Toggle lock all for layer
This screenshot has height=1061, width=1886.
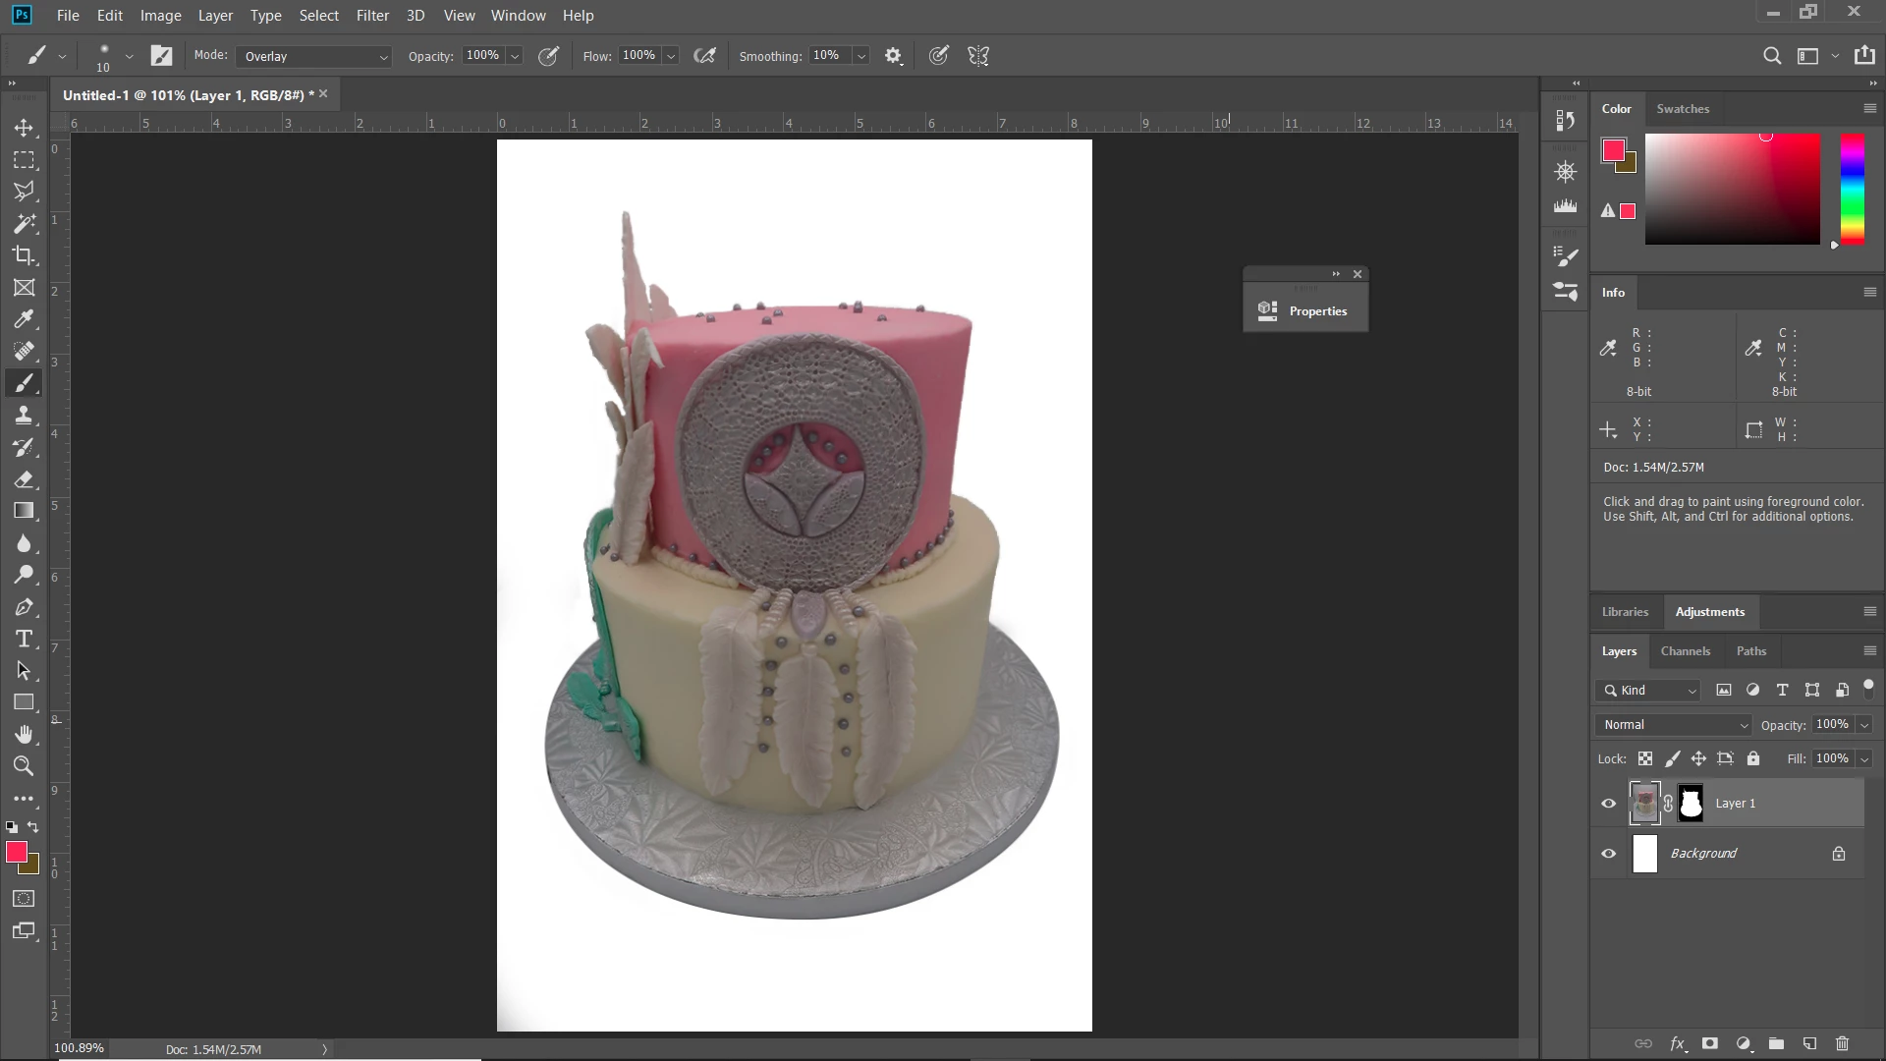tap(1753, 758)
